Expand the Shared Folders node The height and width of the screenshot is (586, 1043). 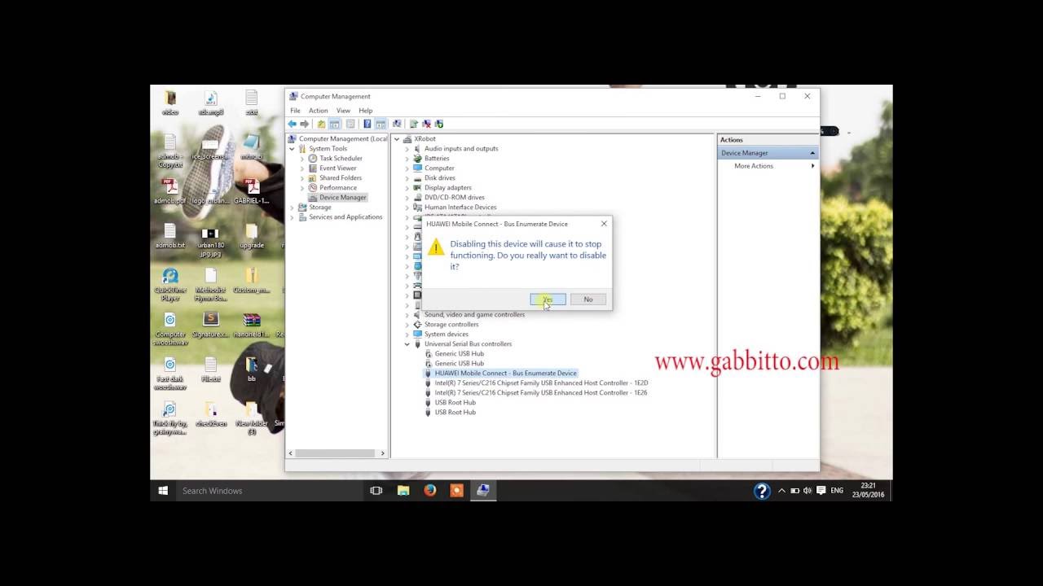point(302,178)
